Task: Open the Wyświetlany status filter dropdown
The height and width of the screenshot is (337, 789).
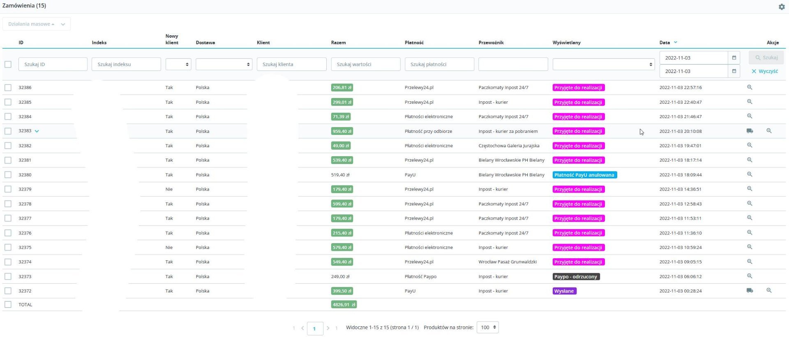Action: (x=603, y=64)
